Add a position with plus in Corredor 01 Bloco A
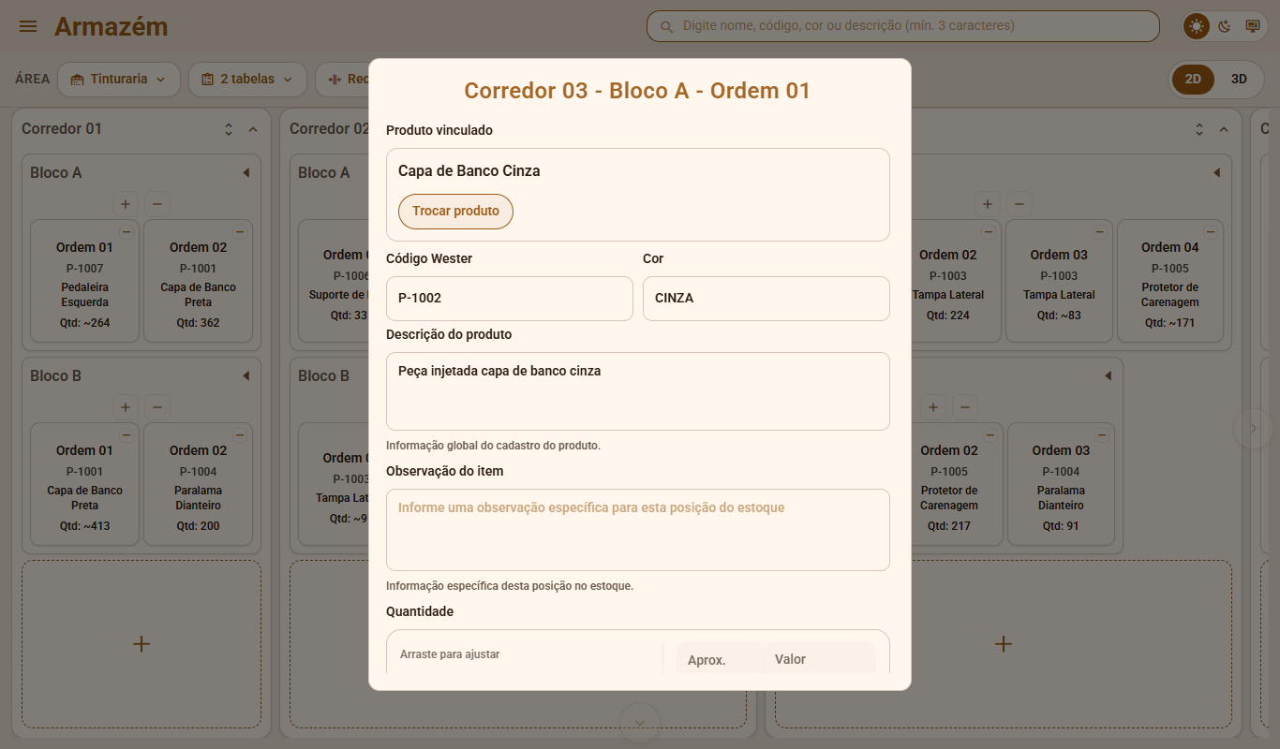This screenshot has height=749, width=1280. pos(126,203)
